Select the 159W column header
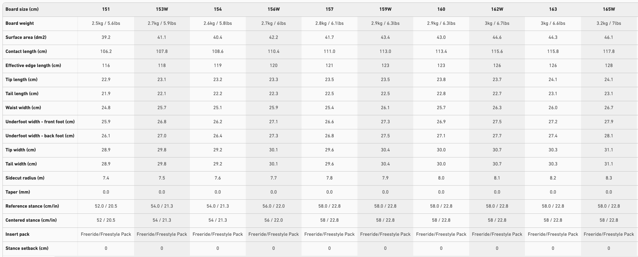 pyautogui.click(x=385, y=9)
